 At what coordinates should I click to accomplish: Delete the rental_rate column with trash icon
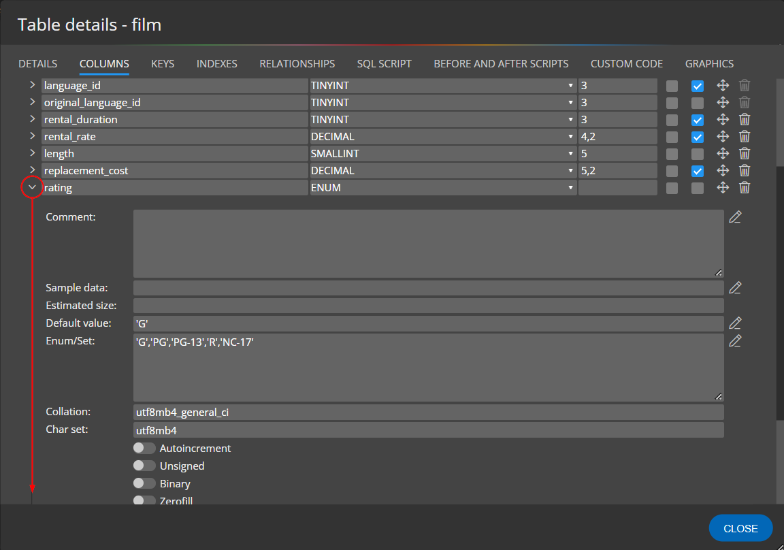pyautogui.click(x=745, y=137)
